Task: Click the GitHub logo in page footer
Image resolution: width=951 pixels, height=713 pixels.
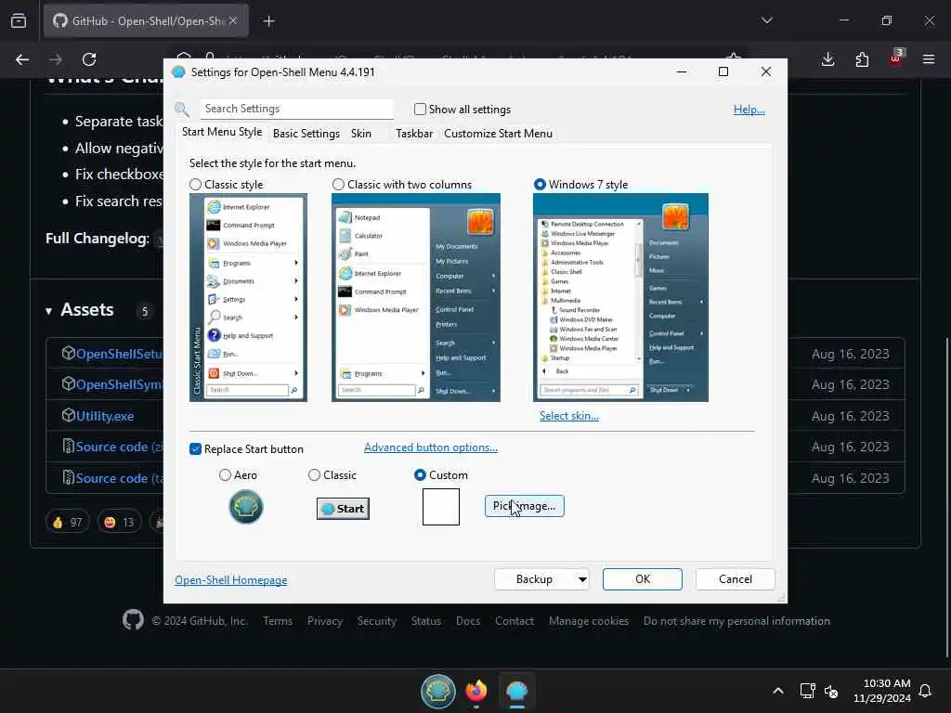Action: pyautogui.click(x=134, y=620)
